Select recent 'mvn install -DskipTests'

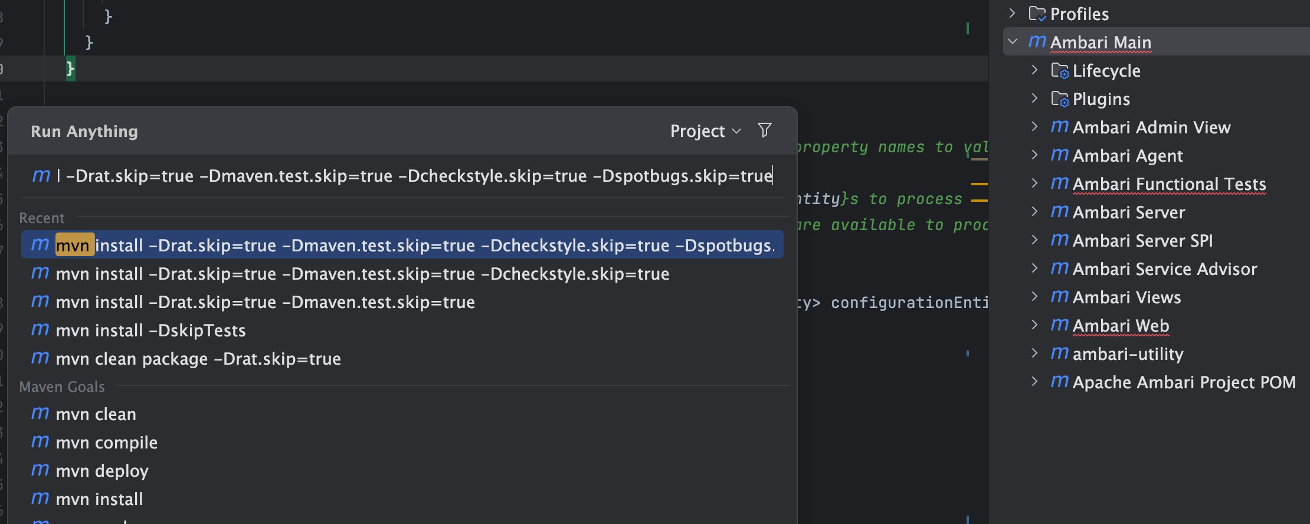tap(402, 330)
